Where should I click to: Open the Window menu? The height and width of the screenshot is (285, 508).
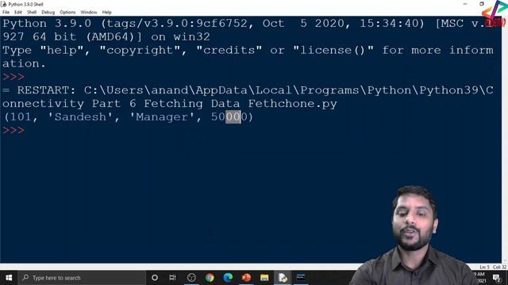[x=89, y=13]
